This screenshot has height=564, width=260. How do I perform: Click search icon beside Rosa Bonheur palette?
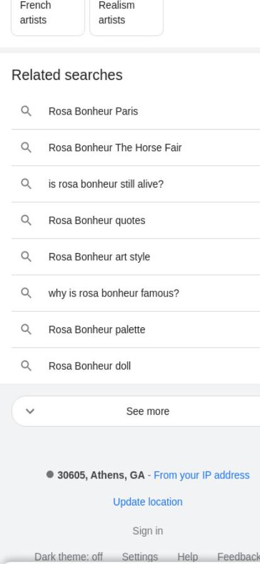tap(26, 329)
